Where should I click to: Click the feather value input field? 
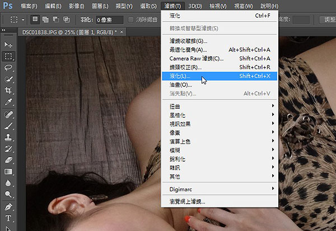(110, 20)
